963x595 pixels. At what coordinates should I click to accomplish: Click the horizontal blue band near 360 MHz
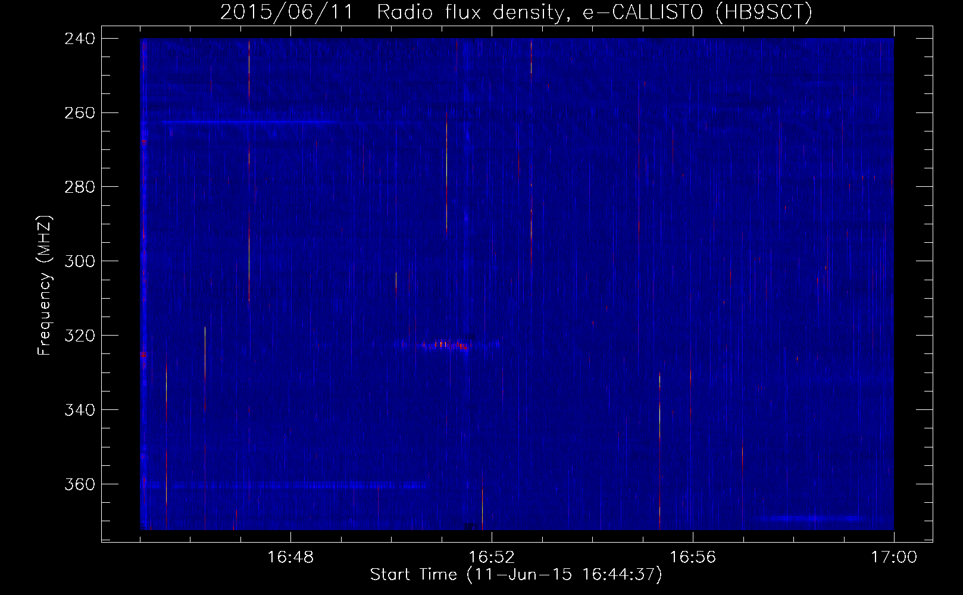pos(283,486)
